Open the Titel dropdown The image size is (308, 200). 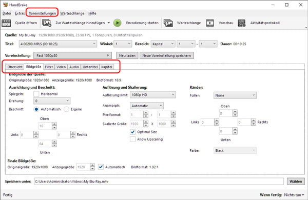58,44
